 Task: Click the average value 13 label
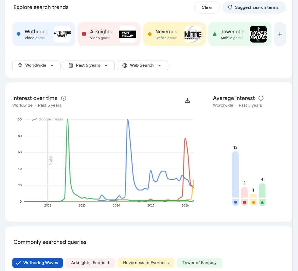[235, 147]
